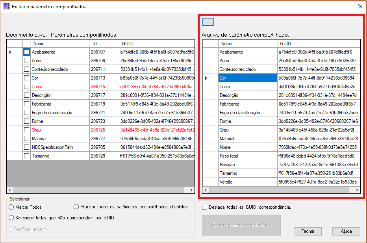Click Fabricante name in left table

pyautogui.click(x=60, y=104)
